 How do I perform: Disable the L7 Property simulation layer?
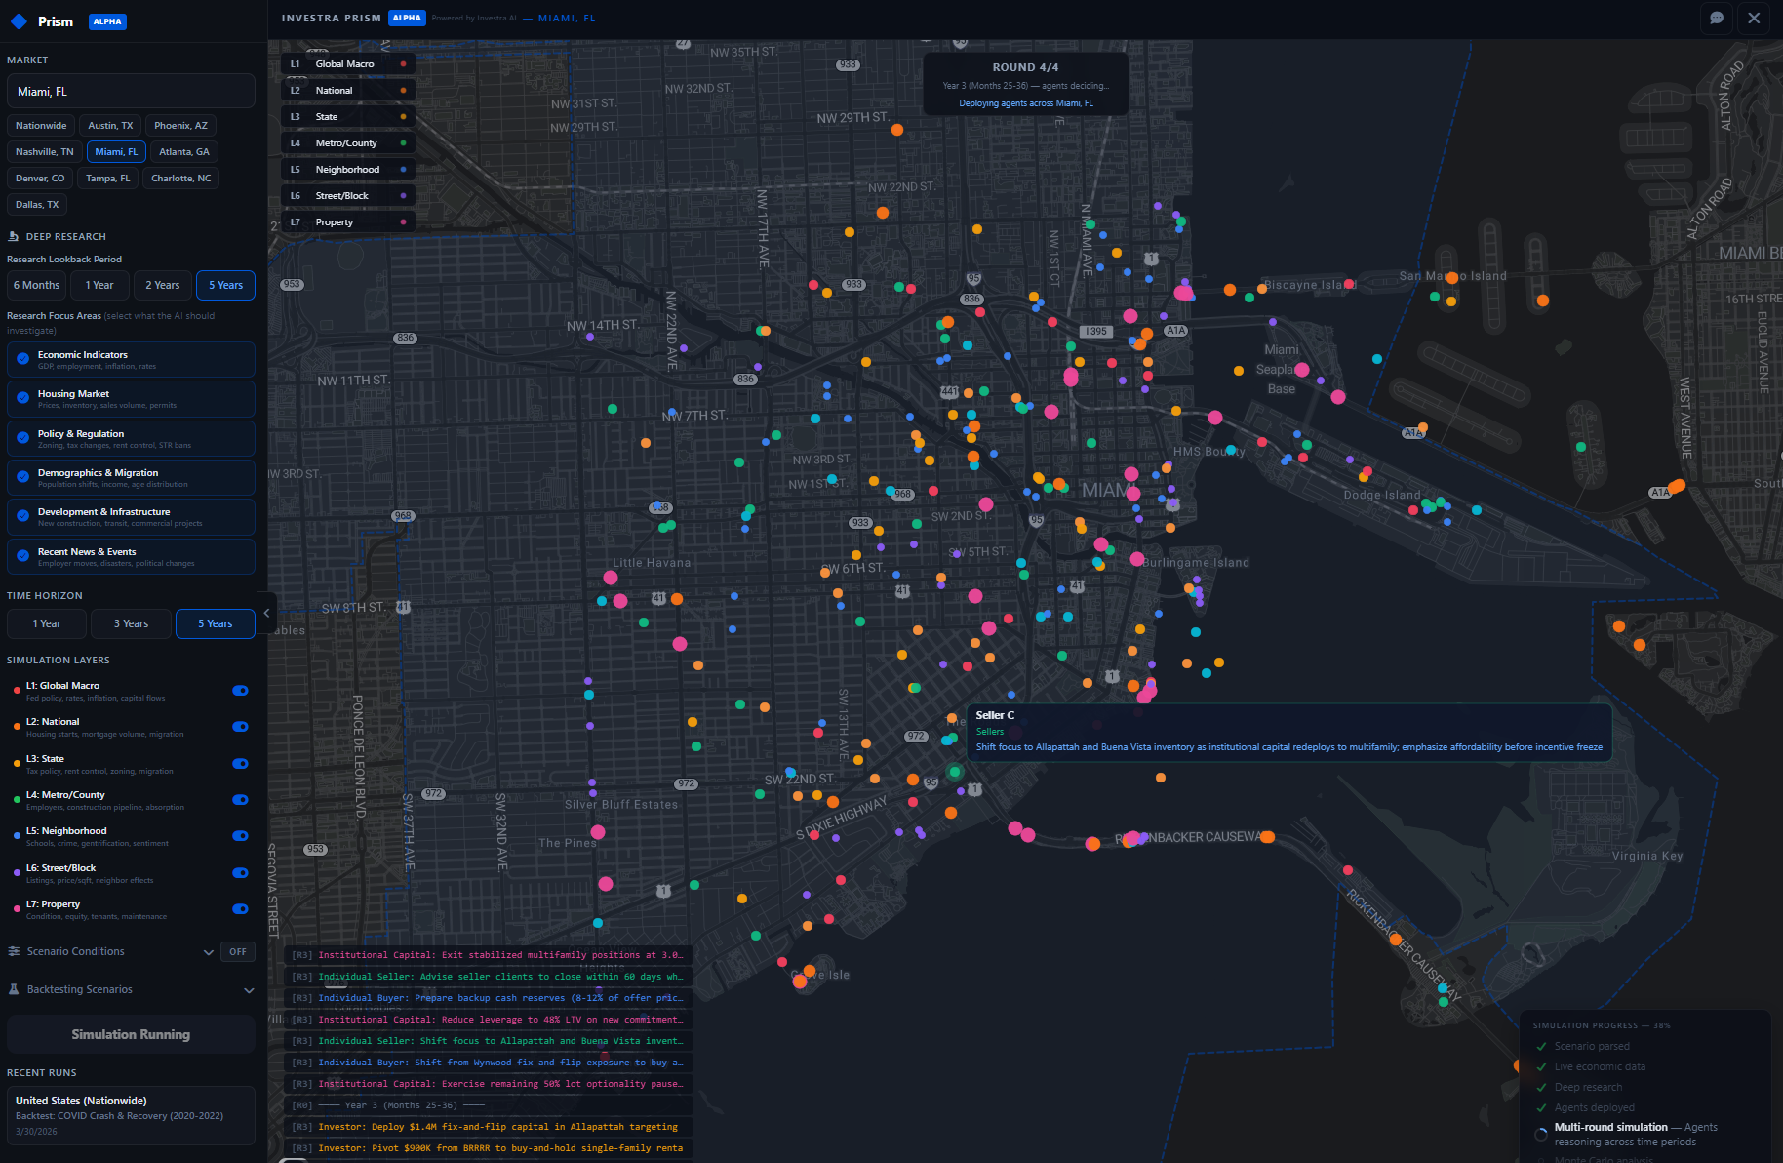pos(239,908)
